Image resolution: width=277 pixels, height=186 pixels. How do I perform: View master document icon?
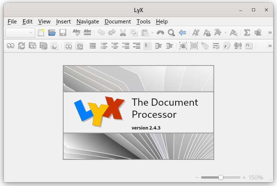tap(33, 46)
